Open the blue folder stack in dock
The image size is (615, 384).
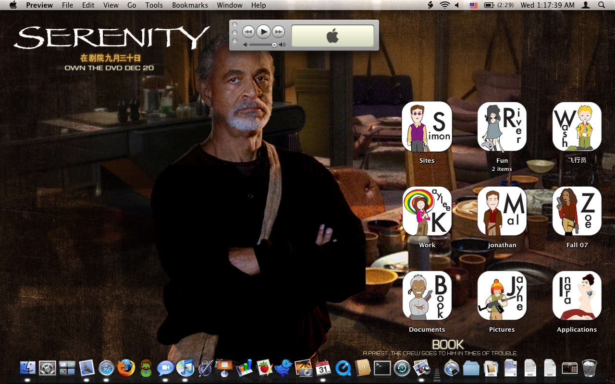471,368
